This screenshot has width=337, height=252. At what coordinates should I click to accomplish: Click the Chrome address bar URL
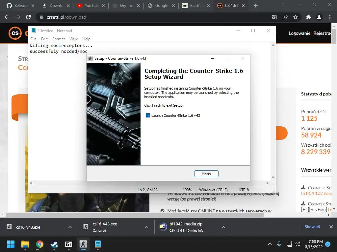click(x=66, y=17)
